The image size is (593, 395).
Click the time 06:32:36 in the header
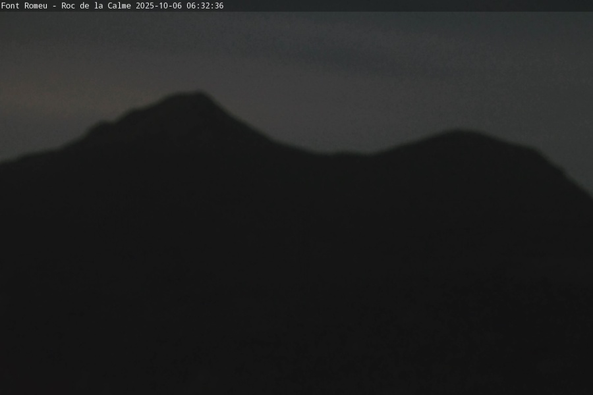[205, 5]
